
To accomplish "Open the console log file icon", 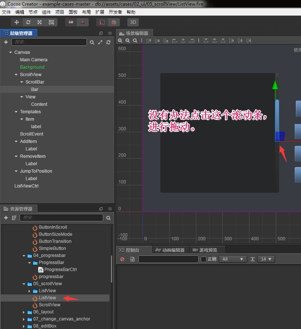I will click(132, 259).
